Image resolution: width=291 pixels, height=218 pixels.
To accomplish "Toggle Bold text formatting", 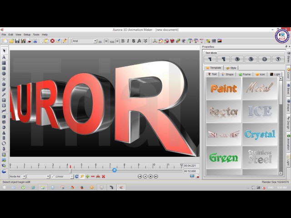I will (x=123, y=41).
